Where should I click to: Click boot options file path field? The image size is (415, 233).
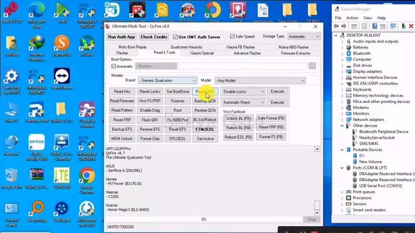(243, 66)
